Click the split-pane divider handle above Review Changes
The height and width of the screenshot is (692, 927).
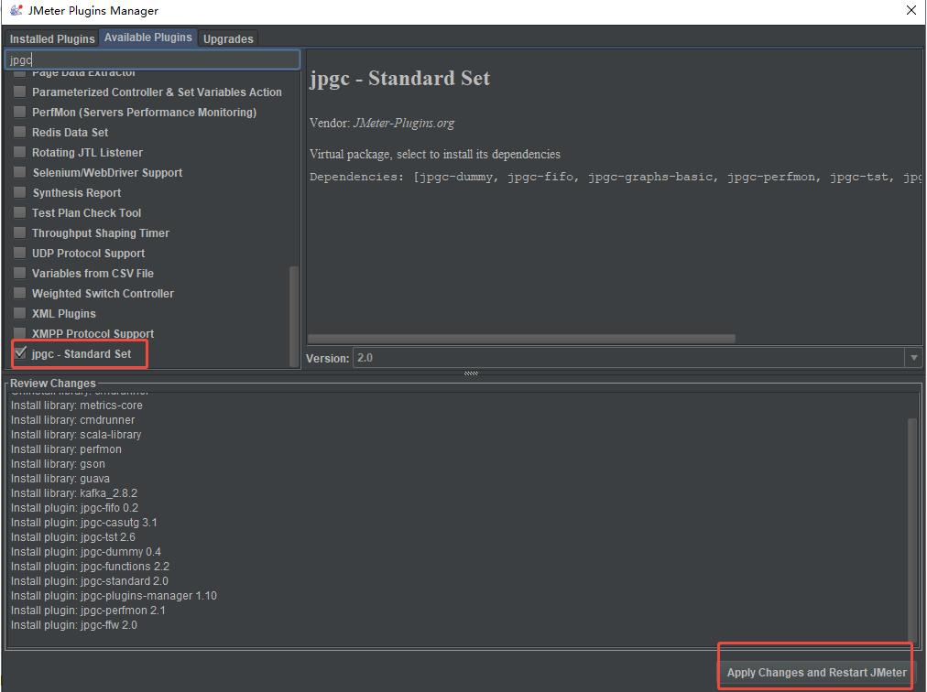coord(471,373)
